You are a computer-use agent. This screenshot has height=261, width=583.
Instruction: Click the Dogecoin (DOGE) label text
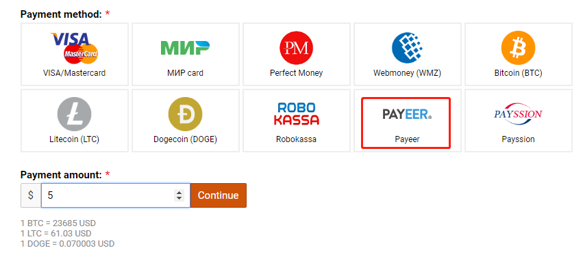[185, 139]
